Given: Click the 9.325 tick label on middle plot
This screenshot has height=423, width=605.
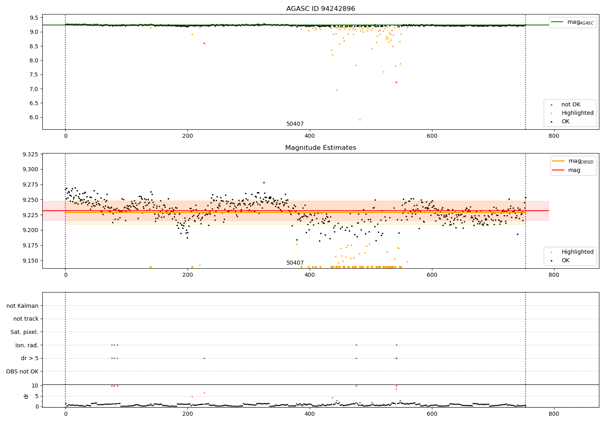Looking at the screenshot, I should coord(30,155).
